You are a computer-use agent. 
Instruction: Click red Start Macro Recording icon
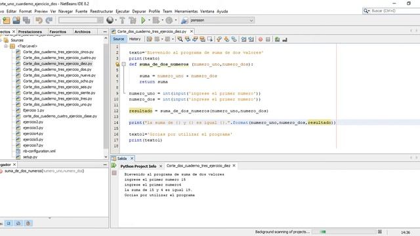[x=261, y=39]
